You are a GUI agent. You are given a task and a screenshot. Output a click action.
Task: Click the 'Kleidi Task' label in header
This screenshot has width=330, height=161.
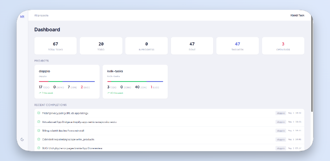(x=297, y=16)
